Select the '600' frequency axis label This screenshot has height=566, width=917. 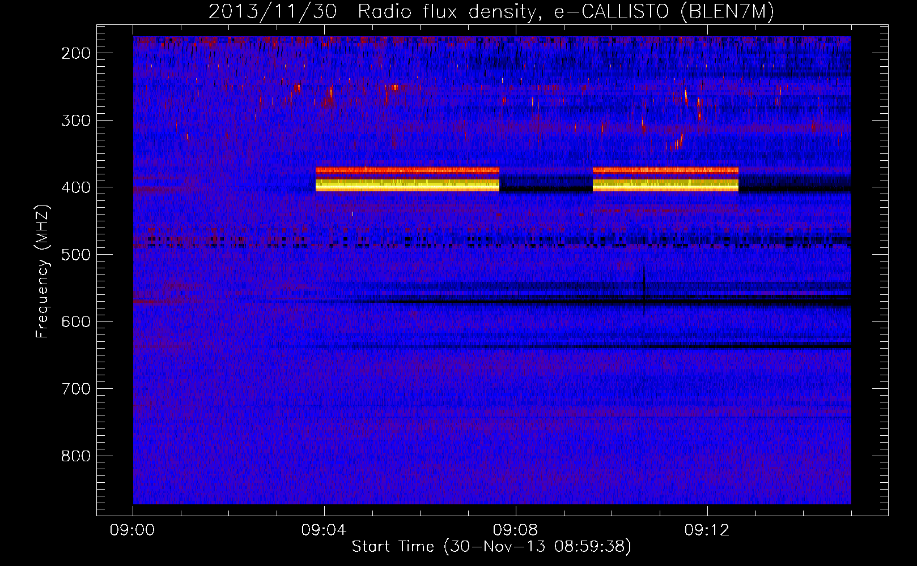[x=76, y=321]
